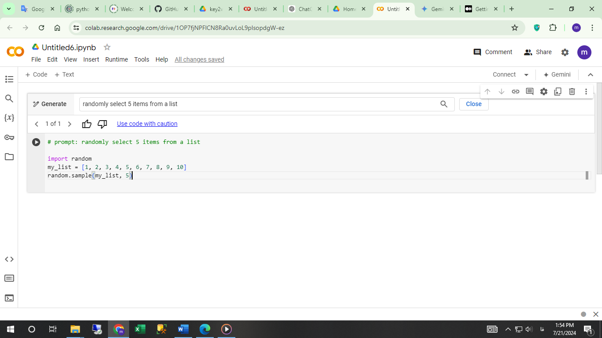Screen dimensions: 602x338
Task: Open the 'Use code with caution' link
Action: 147,124
